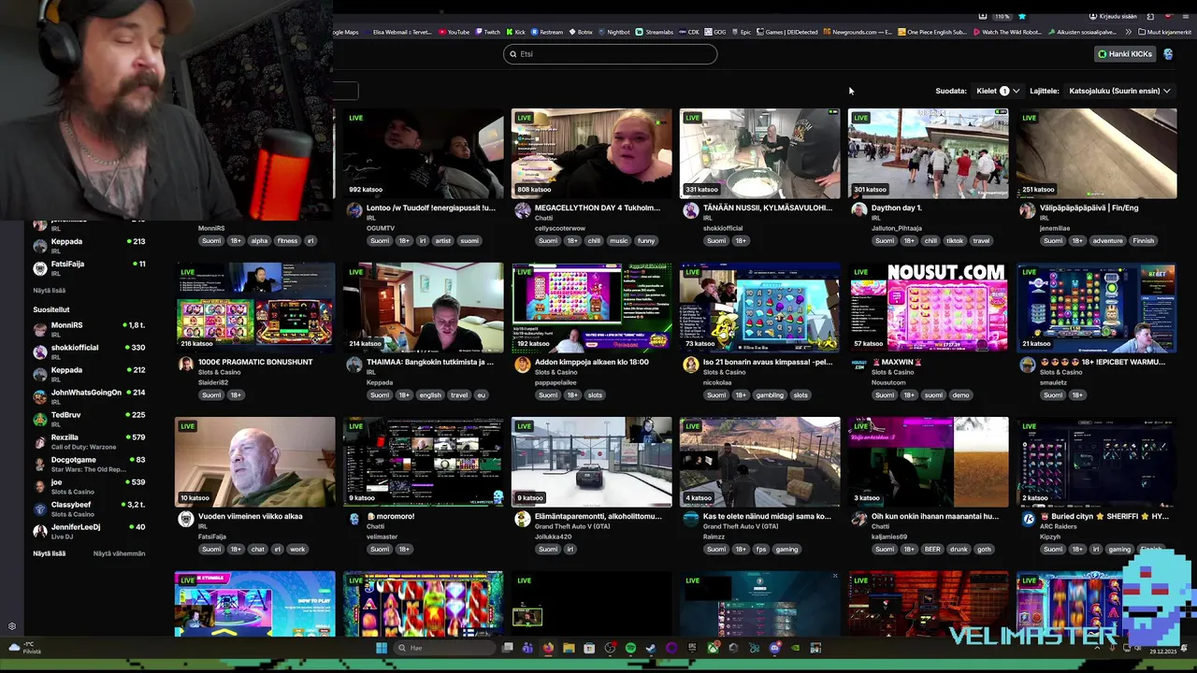Screen dimensions: 1197x673
Task: Open MEGACELLYTHON DAY 4 stream thumbnail
Action: [591, 153]
